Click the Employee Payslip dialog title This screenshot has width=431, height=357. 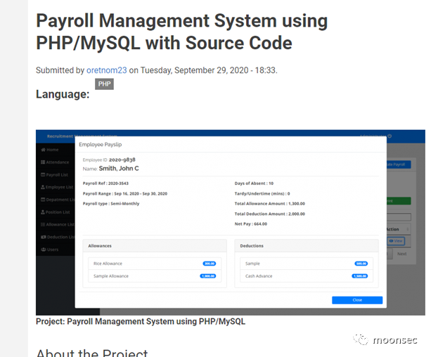click(x=101, y=145)
